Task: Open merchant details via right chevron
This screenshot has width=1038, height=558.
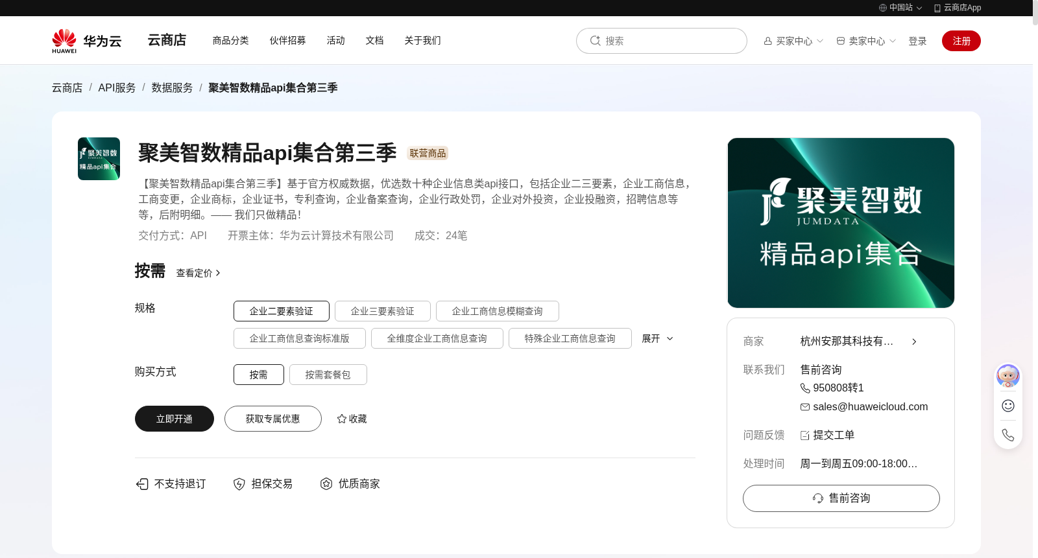Action: tap(914, 342)
